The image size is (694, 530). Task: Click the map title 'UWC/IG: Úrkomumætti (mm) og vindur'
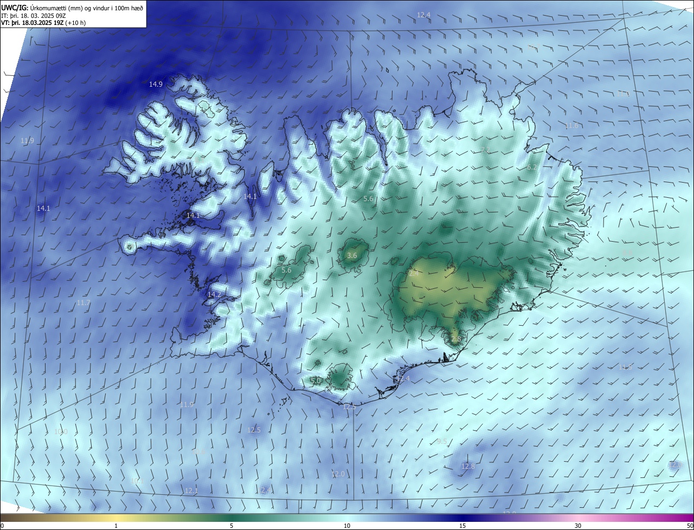coord(72,8)
